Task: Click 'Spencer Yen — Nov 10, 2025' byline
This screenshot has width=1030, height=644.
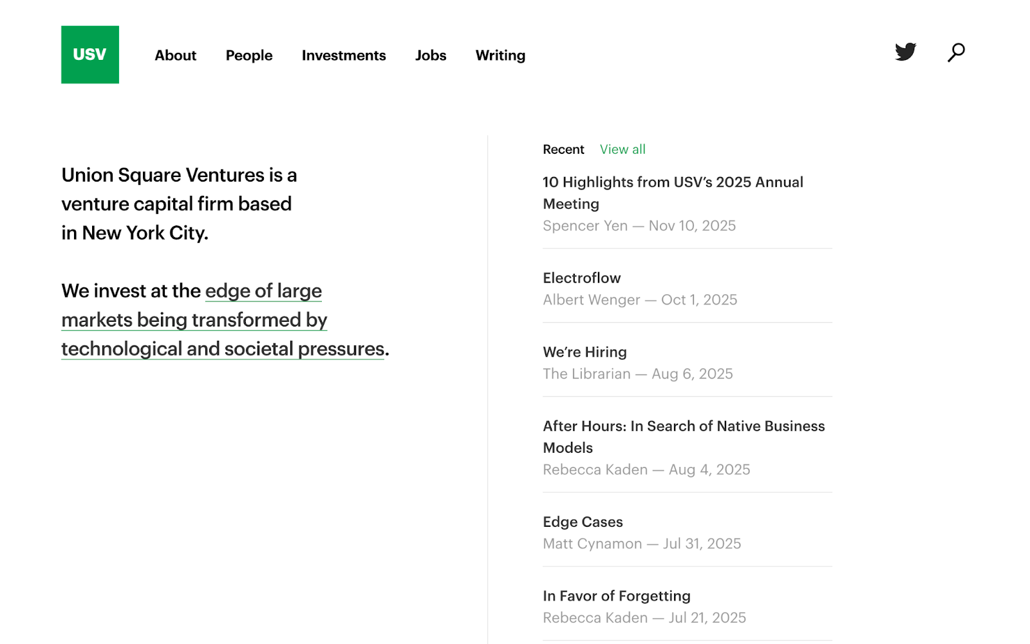Action: (x=639, y=226)
